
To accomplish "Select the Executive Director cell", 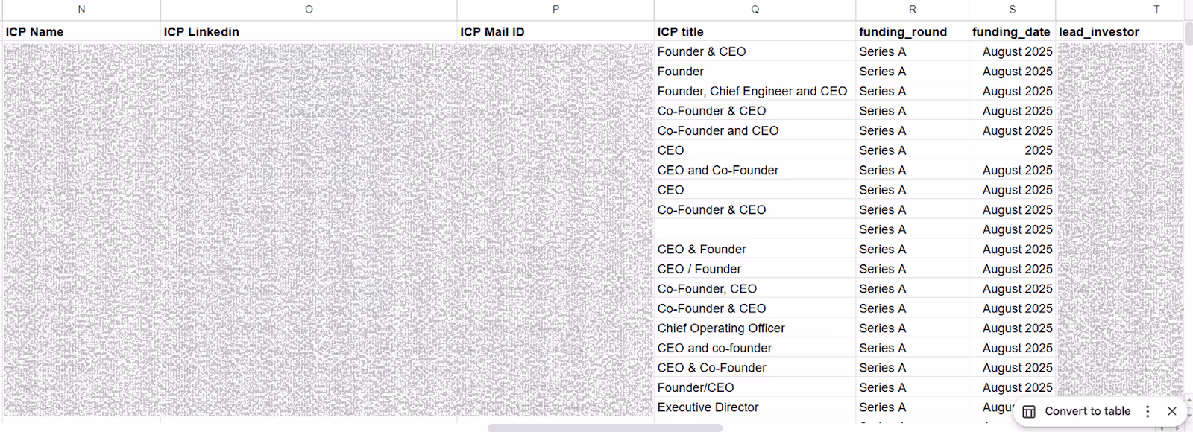I will coord(708,407).
